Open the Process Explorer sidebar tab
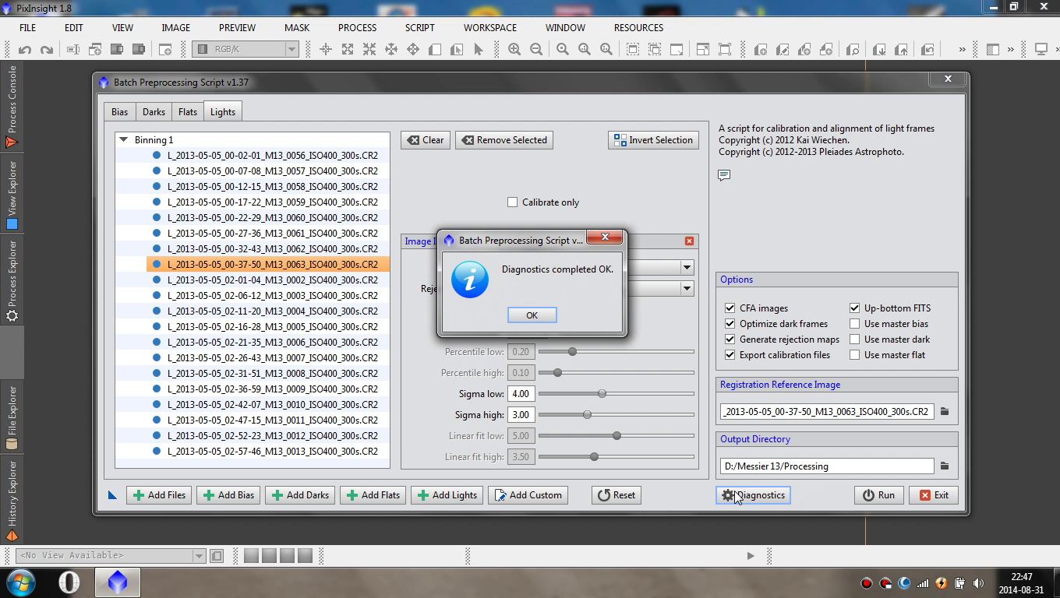The height and width of the screenshot is (598, 1060). click(x=12, y=281)
